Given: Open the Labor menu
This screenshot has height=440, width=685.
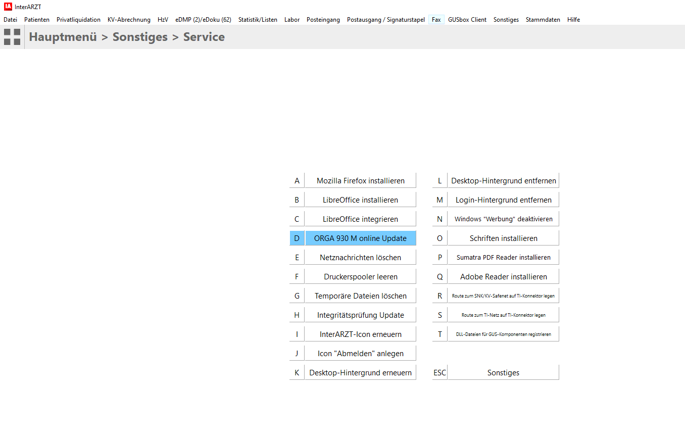Looking at the screenshot, I should pyautogui.click(x=292, y=20).
